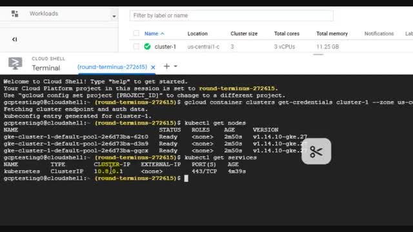Click the Cloud Shell terminal icon
413x232 pixels.
coord(15,63)
